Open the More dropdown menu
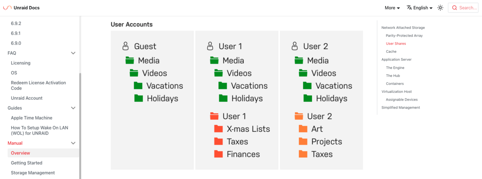This screenshot has width=482, height=179. coord(392,8)
